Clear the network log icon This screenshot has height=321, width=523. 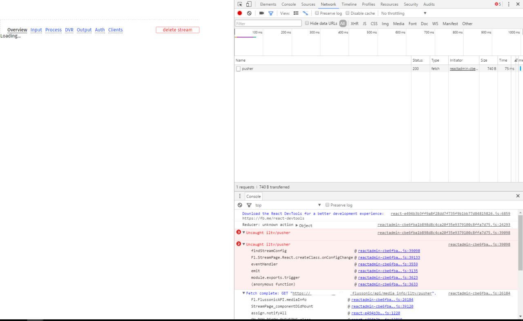(249, 13)
